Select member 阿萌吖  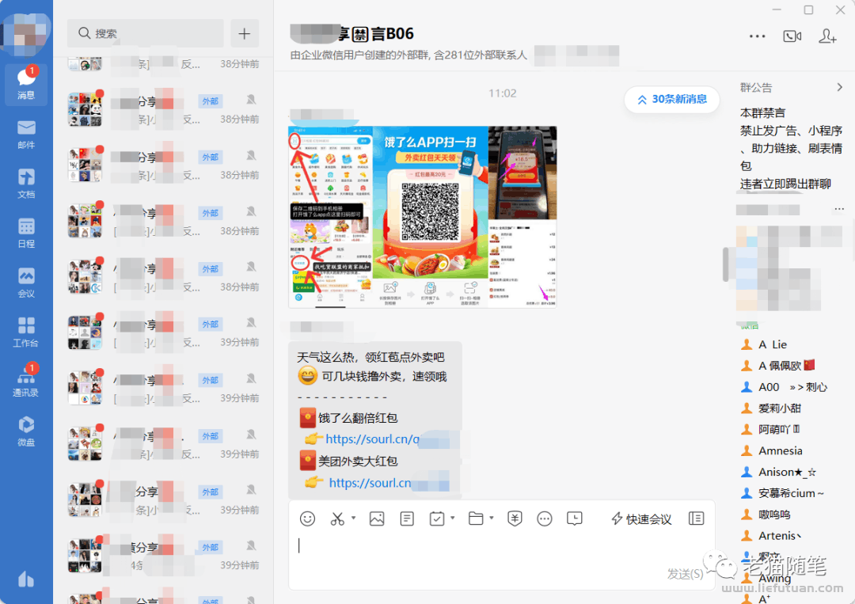coord(770,430)
